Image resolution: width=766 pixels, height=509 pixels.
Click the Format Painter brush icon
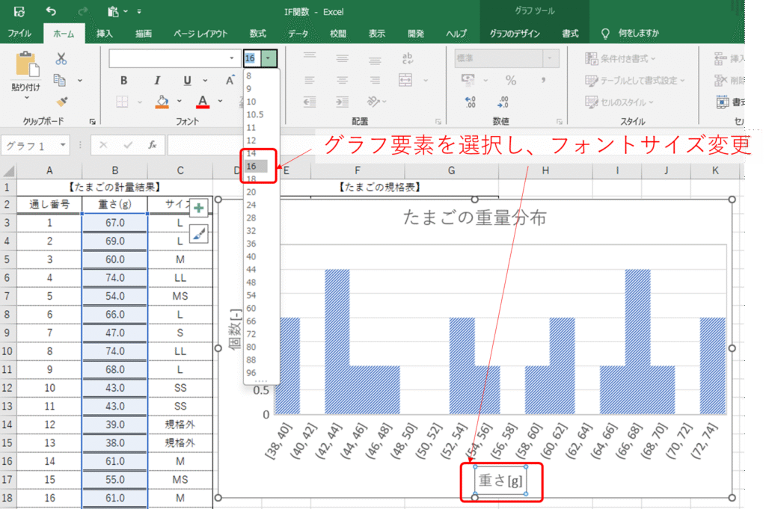tap(61, 101)
